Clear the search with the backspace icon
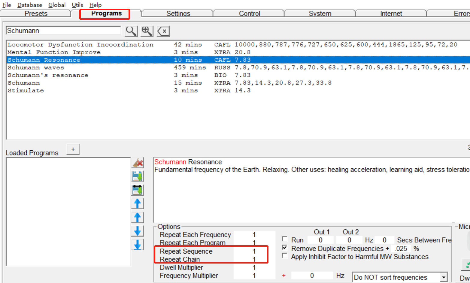Viewport: 470px width, 283px height. pyautogui.click(x=163, y=31)
